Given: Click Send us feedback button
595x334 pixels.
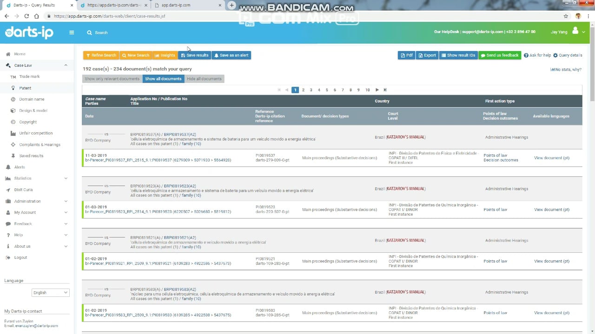Looking at the screenshot, I should click(500, 55).
